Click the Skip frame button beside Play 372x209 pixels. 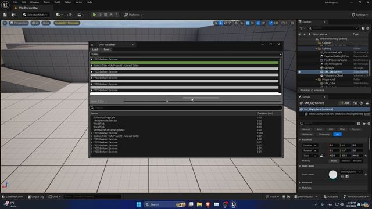coord(100,15)
